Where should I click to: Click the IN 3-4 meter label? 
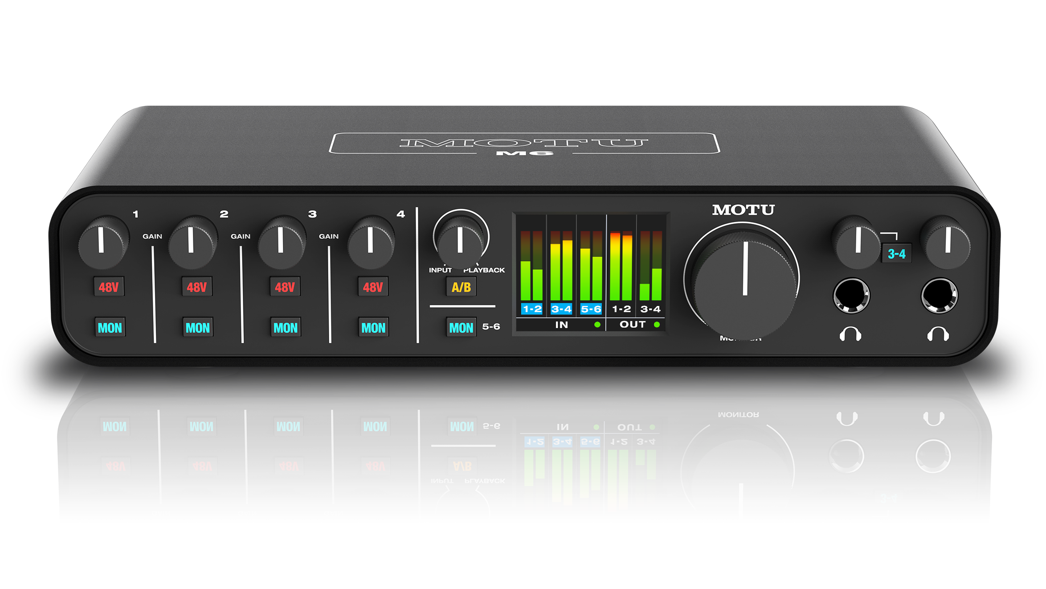click(x=561, y=309)
